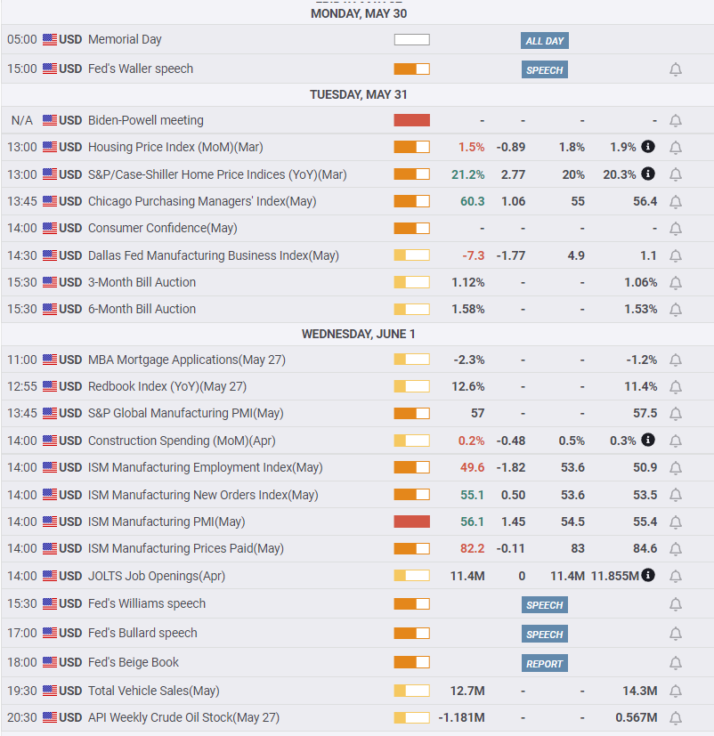Expand the Chicago Purchasing Managers' Index row
The image size is (714, 736).
point(201,201)
